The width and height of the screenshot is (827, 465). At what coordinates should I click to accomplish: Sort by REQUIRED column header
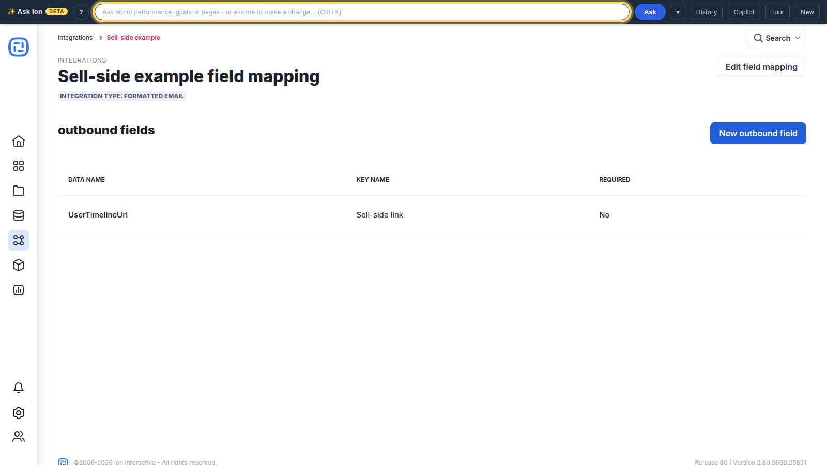pos(615,180)
